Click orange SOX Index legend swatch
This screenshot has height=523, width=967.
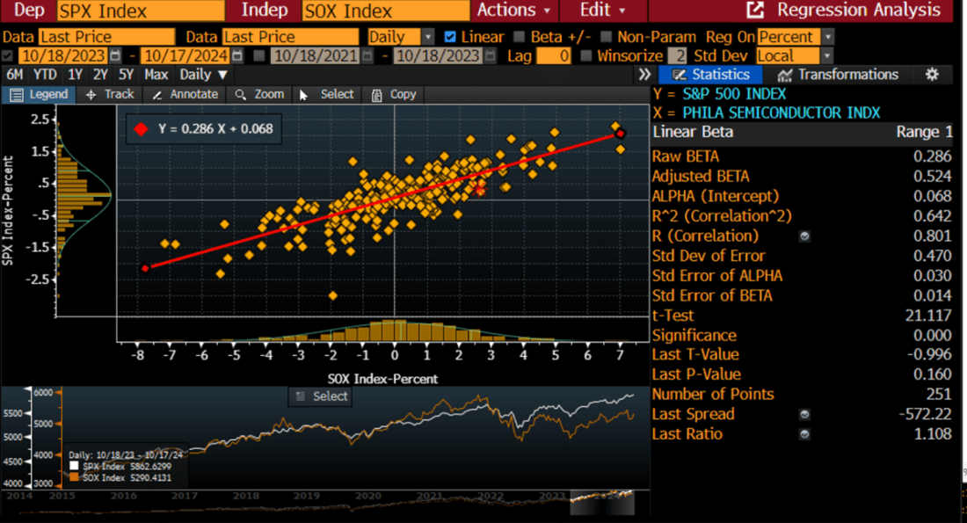[x=75, y=477]
